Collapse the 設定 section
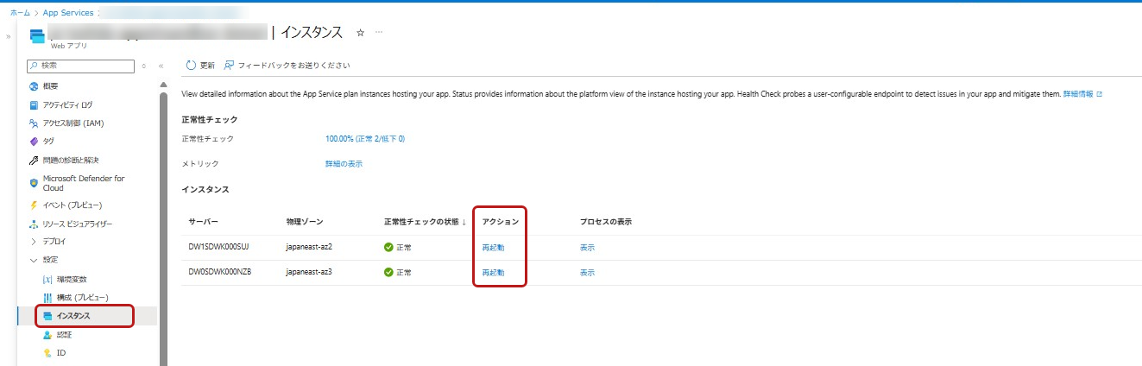Image resolution: width=1142 pixels, height=366 pixels. tap(50, 260)
